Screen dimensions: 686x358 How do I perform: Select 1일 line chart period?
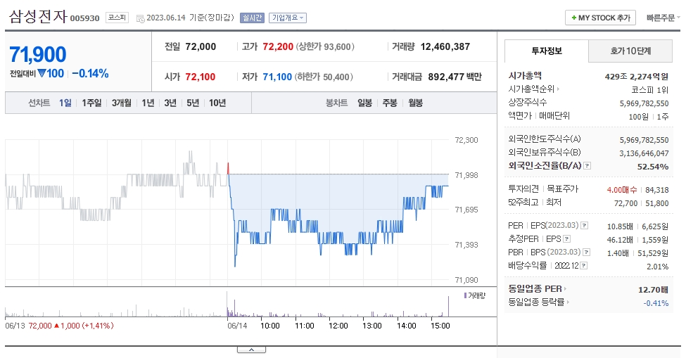pos(65,103)
